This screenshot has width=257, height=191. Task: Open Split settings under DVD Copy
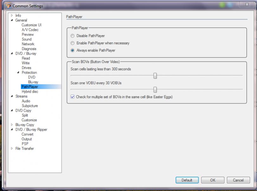25,115
